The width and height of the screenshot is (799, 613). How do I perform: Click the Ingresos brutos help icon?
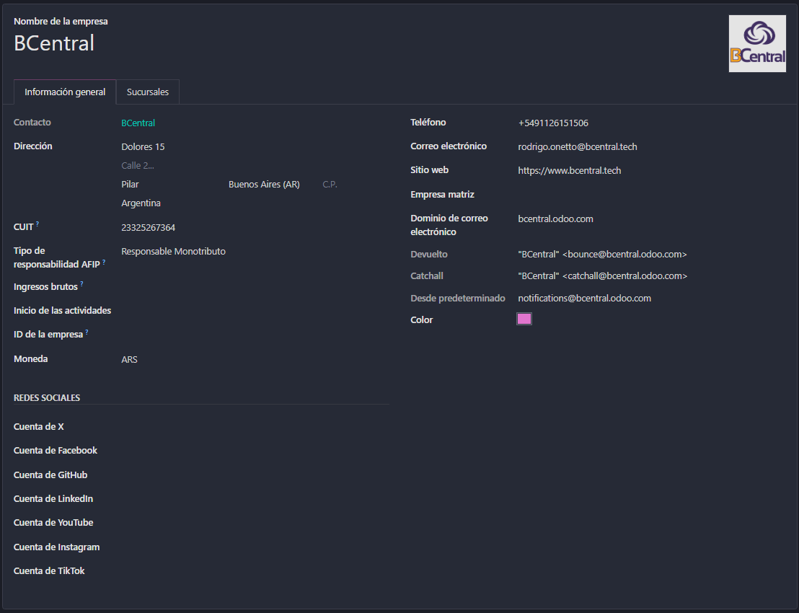point(81,284)
